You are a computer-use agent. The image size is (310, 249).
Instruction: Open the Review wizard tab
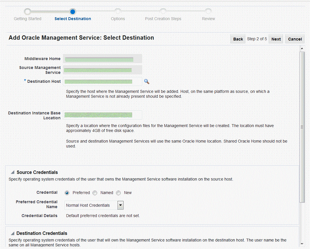coord(208,18)
